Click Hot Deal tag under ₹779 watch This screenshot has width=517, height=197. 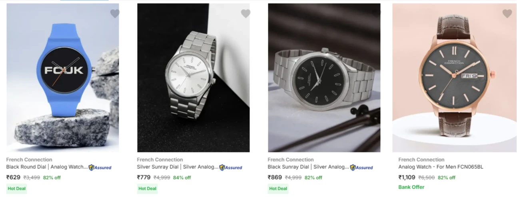[147, 188]
